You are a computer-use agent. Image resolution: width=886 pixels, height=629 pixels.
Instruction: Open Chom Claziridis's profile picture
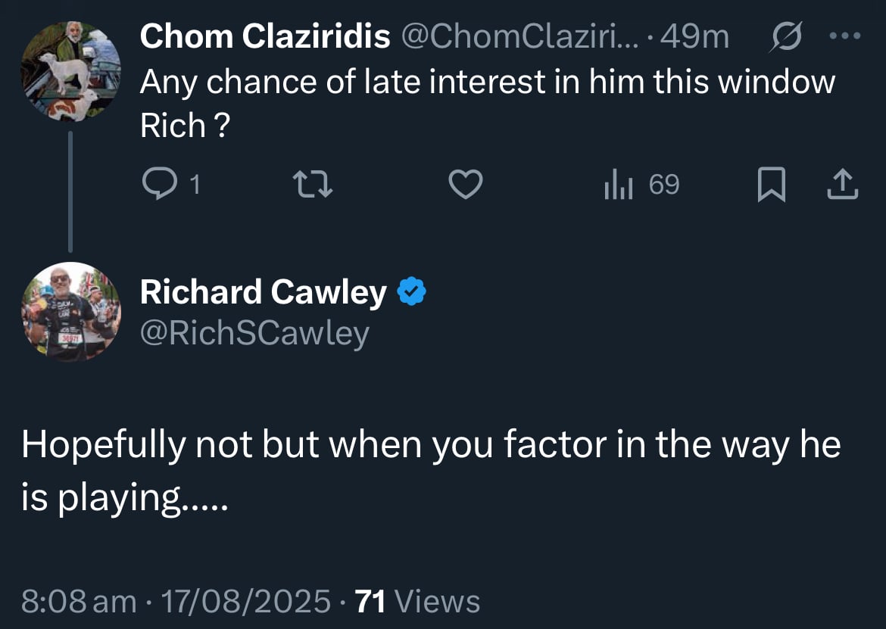(x=70, y=71)
